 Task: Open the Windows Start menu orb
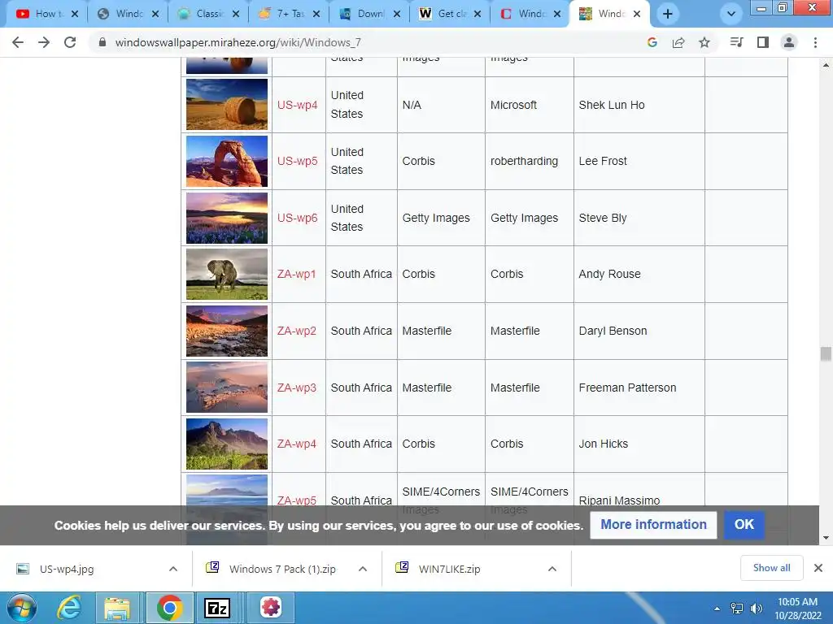click(21, 608)
